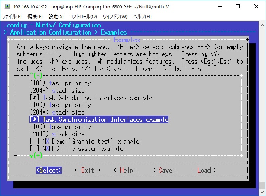Click the vertical scrollbar thumb

click(x=262, y=186)
